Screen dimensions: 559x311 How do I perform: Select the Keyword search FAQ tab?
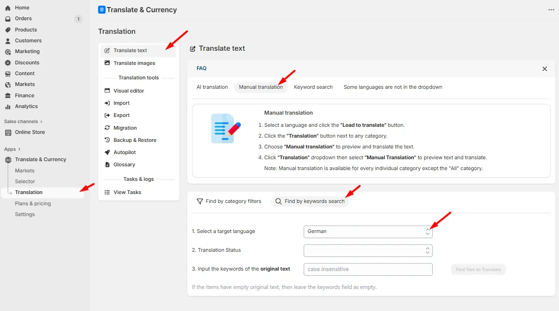click(313, 87)
